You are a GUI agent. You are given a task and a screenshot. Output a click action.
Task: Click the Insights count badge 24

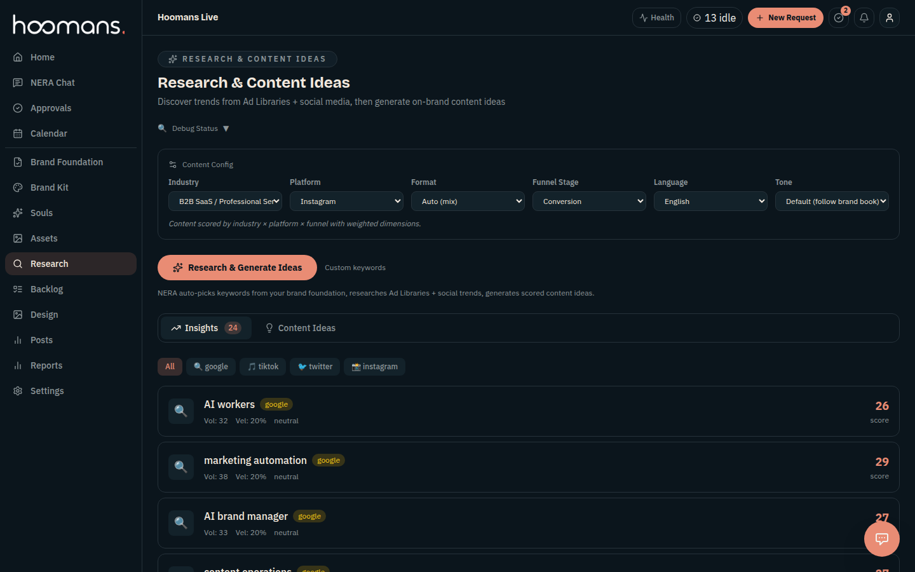tap(233, 328)
